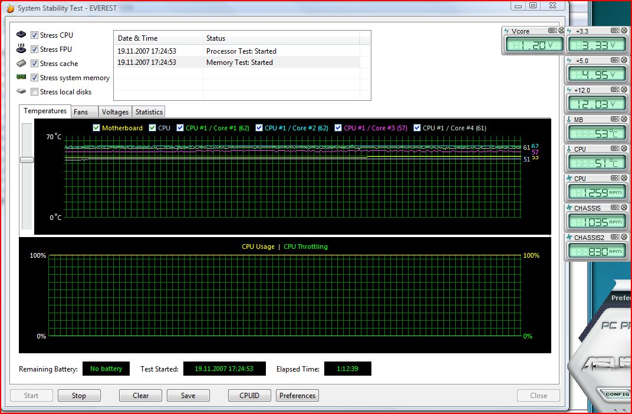Toggle Motherboard temperature graph checkbox
Image resolution: width=632 pixels, height=414 pixels.
tap(96, 128)
